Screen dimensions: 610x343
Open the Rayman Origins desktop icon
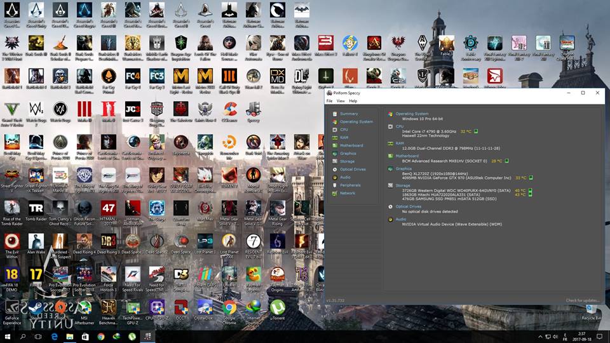click(x=278, y=279)
